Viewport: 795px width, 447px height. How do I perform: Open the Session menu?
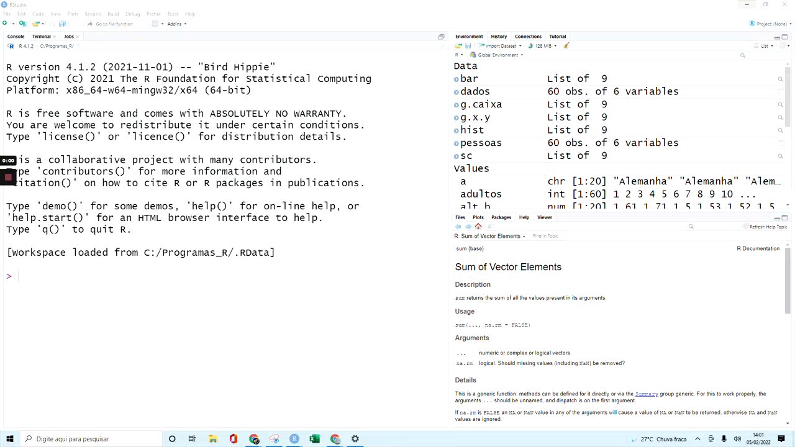tap(93, 14)
